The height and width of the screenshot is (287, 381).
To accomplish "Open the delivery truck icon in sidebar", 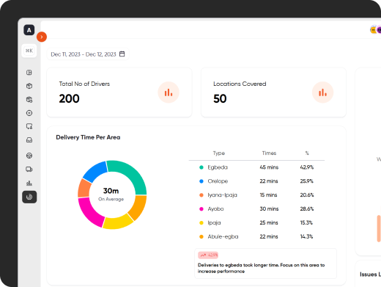I will tap(29, 169).
